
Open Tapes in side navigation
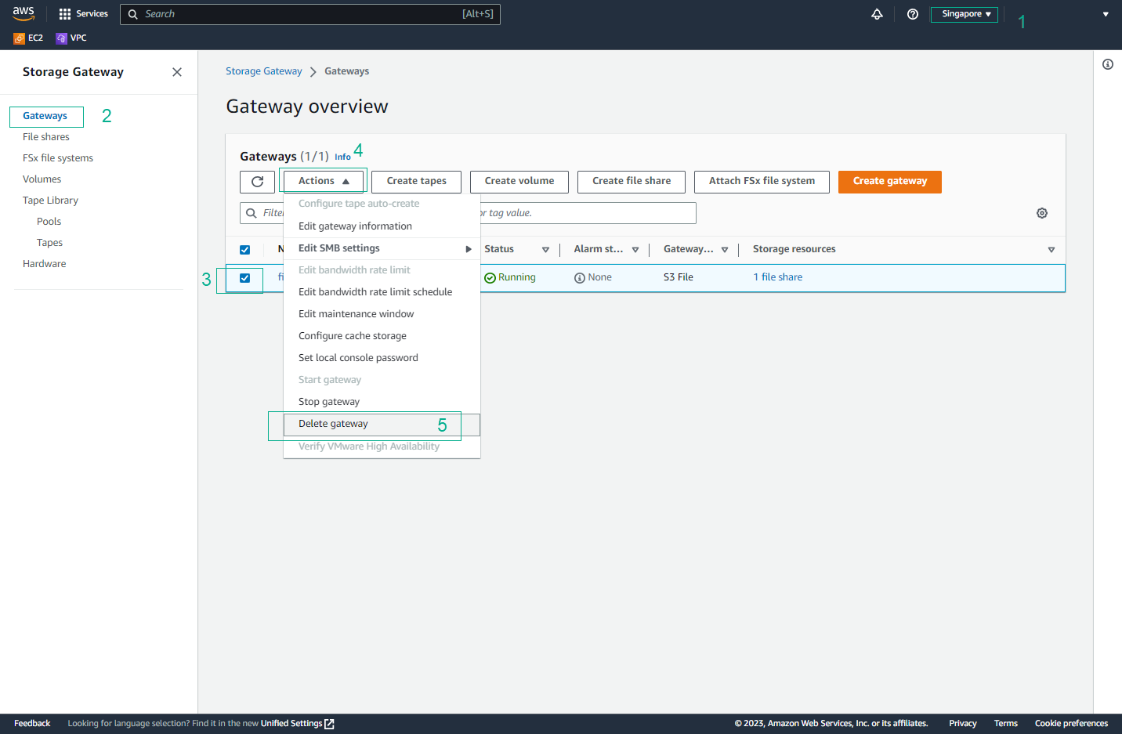click(50, 243)
